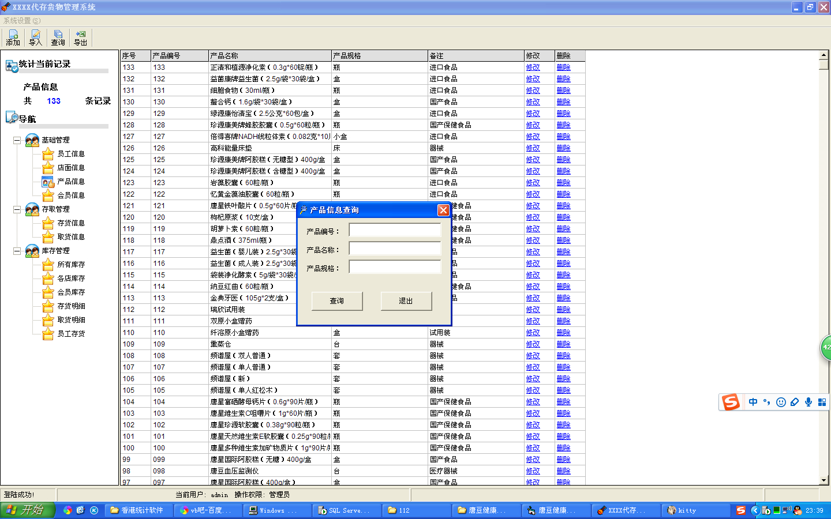Click the 导入 (import) toolbar icon
This screenshot has width=831, height=519.
(35, 38)
